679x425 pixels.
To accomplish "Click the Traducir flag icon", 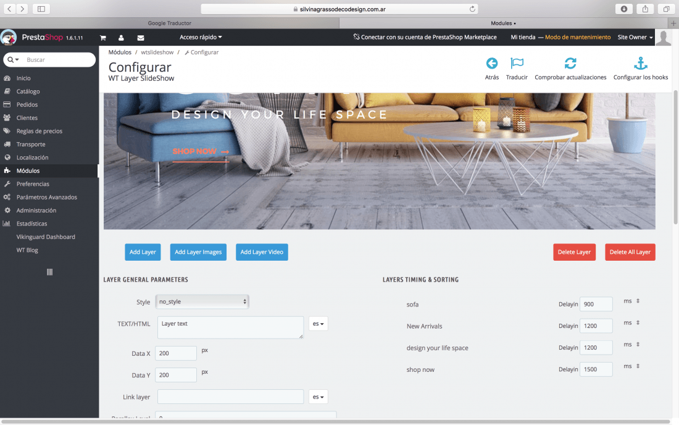I will (x=517, y=63).
